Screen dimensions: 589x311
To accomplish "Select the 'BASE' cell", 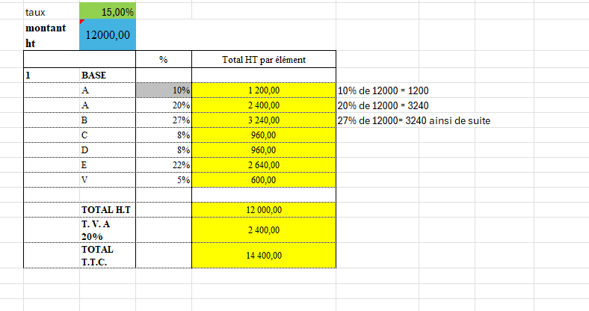I will 108,76.
